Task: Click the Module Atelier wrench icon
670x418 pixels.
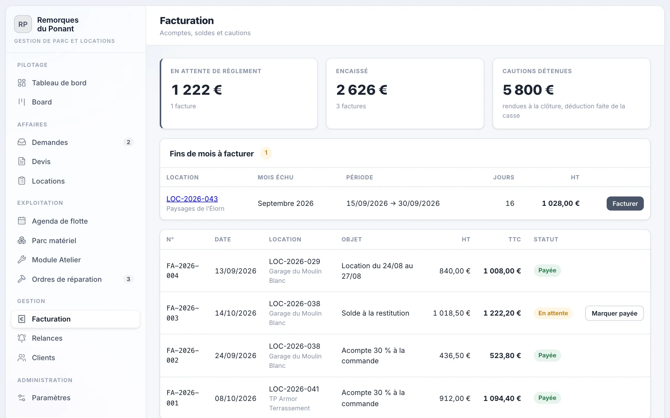Action: pyautogui.click(x=22, y=260)
